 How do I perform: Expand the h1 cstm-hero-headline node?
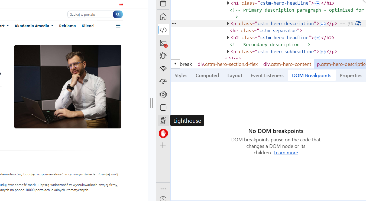228,3
